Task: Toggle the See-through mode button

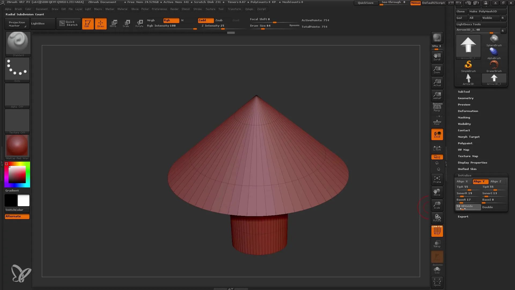Action: (x=394, y=2)
